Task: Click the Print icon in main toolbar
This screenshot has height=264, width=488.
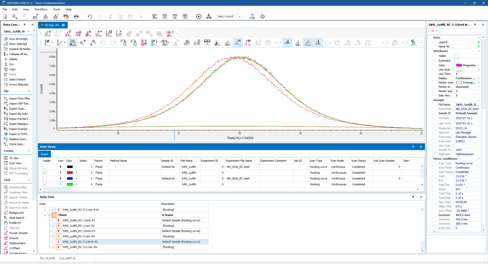Action: [76, 17]
